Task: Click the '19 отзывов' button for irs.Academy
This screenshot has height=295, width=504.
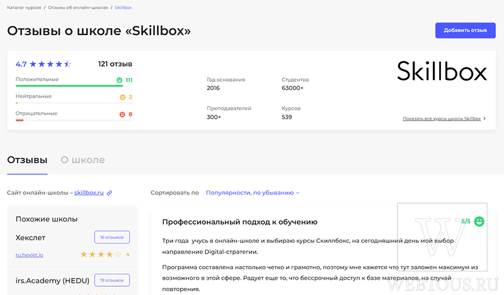Action: click(x=112, y=281)
